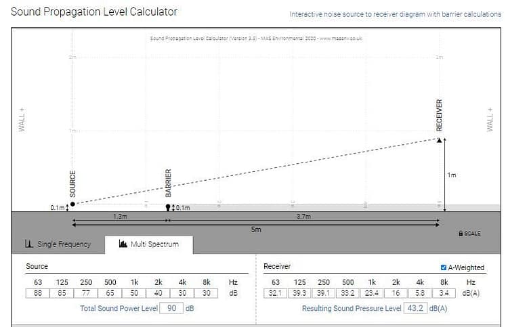Click the Total Sound Power Level field
508x327 pixels.
pyautogui.click(x=172, y=308)
